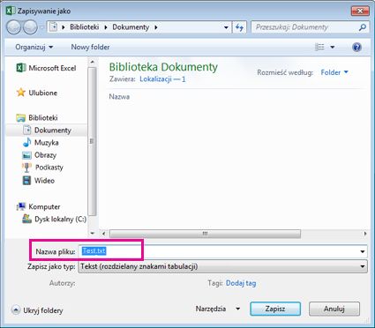Click the Dodaj tag link
The width and height of the screenshot is (375, 328).
[241, 283]
